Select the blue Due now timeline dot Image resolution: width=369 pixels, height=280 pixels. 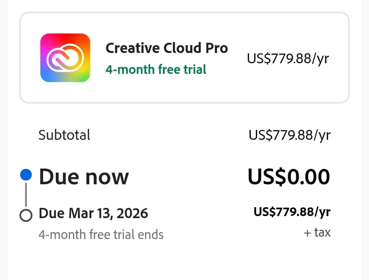click(x=26, y=175)
